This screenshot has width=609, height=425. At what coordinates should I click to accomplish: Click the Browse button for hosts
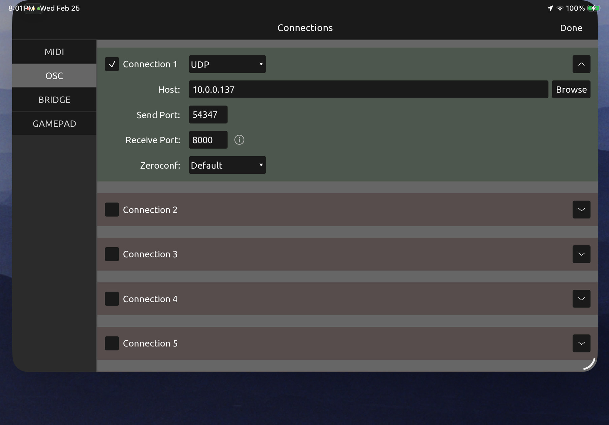coord(571,90)
